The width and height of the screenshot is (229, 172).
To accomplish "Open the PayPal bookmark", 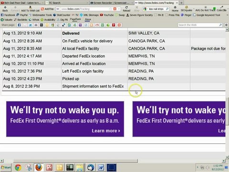I will click(22, 15).
